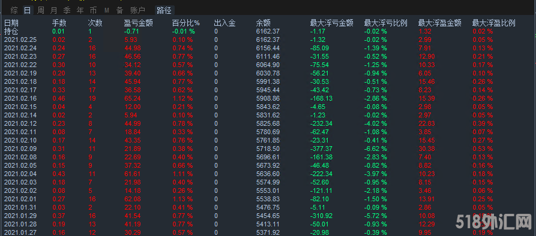This screenshot has height=236, width=536.
Task: Select the 年 yearly tab
Action: 80,11
